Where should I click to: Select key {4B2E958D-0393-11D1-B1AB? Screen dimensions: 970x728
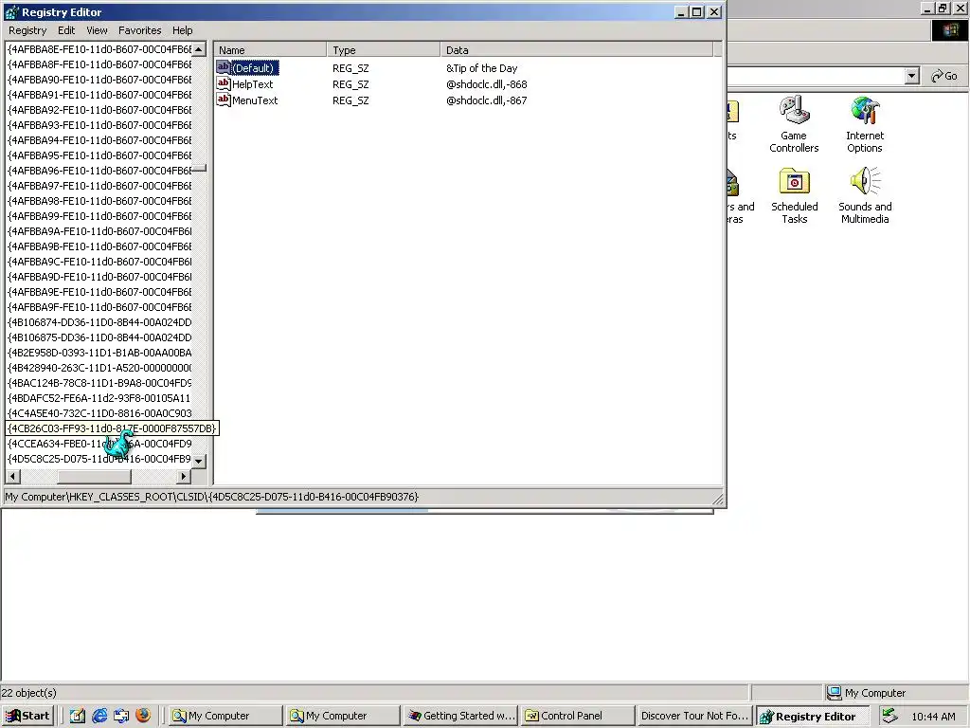[x=99, y=353]
